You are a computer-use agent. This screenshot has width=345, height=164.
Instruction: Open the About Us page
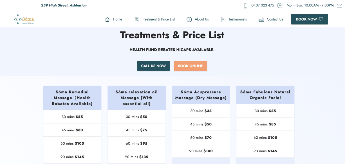(x=201, y=19)
